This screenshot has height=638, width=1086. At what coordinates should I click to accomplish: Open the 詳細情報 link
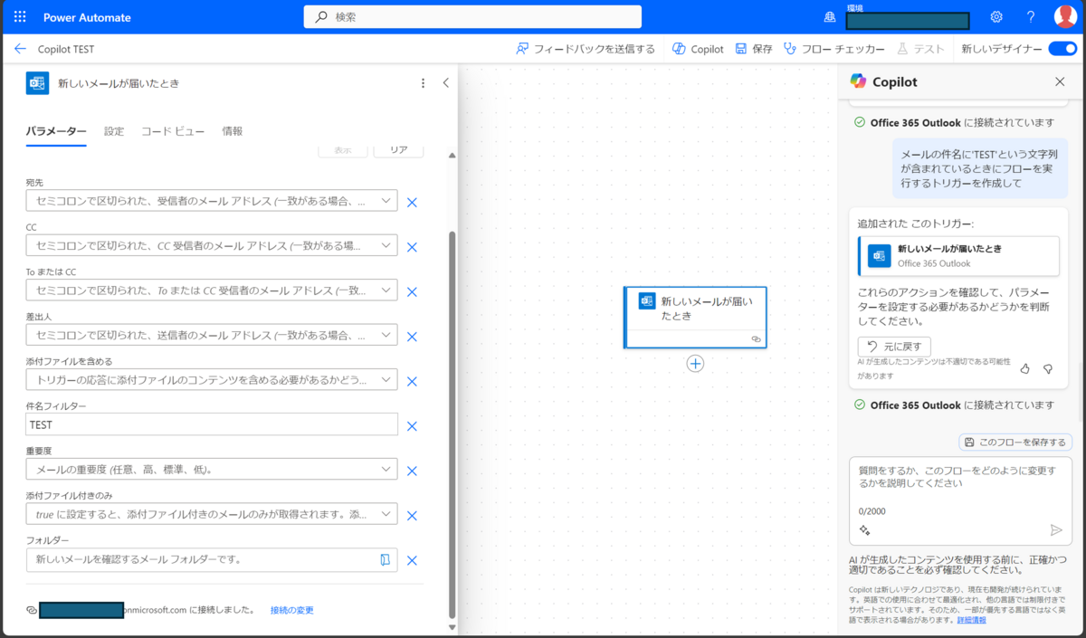[972, 620]
